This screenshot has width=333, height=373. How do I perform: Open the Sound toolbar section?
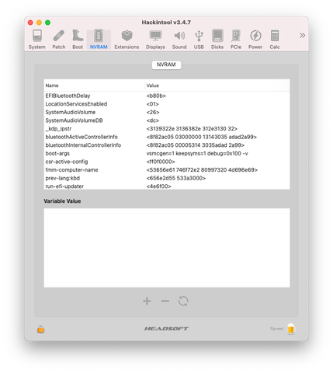click(179, 39)
